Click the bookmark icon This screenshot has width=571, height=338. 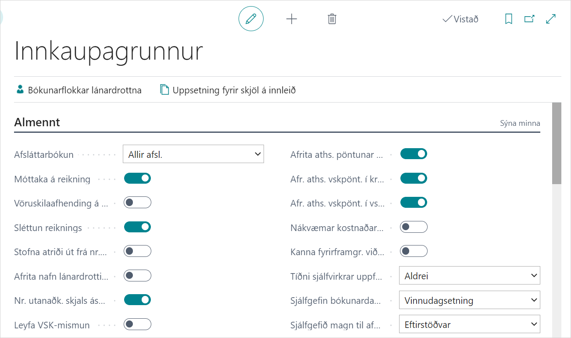(509, 19)
